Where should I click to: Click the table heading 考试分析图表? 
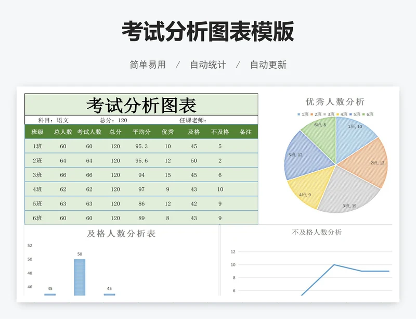coord(141,105)
